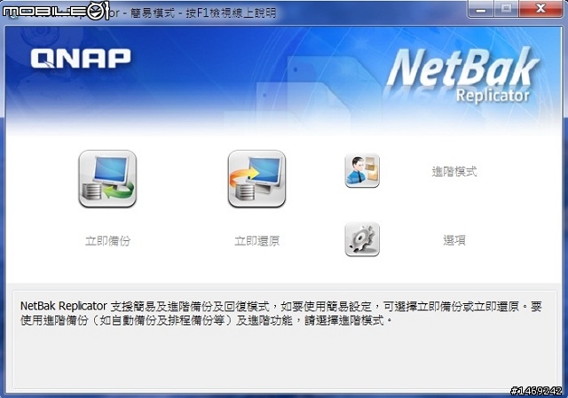This screenshot has width=568, height=398.
Task: Select the 立即還原 label
Action: (256, 240)
